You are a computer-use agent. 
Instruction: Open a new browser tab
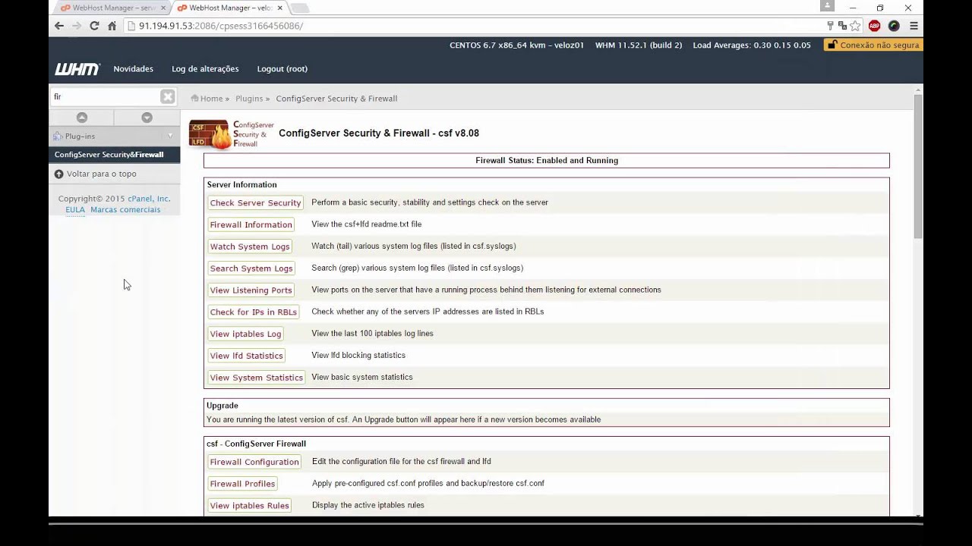(x=300, y=8)
